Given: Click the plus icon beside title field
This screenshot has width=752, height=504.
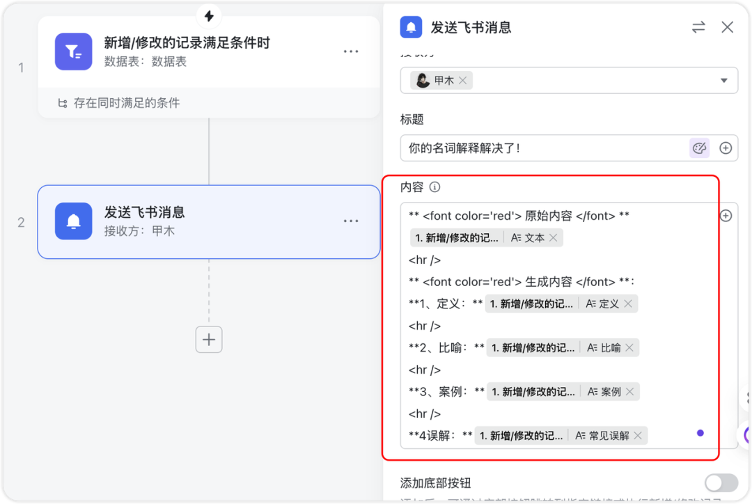Looking at the screenshot, I should 726,148.
